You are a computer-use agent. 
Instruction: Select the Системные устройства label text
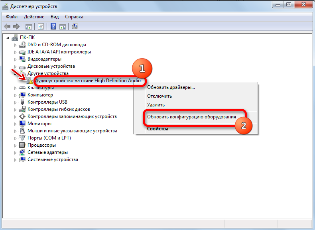click(x=53, y=159)
